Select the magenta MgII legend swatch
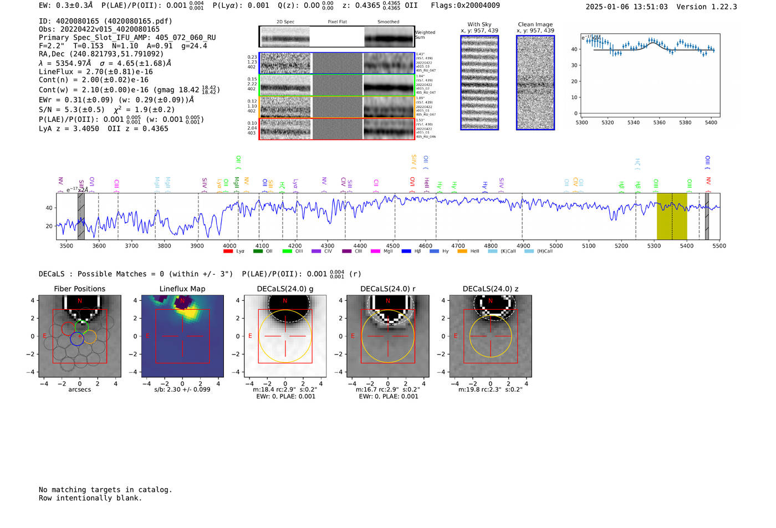The height and width of the screenshot is (528, 776). [375, 252]
